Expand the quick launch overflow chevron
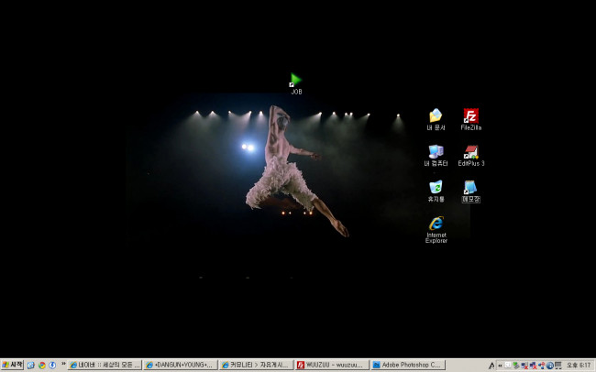Viewport: 596px width, 372px height. (63, 364)
